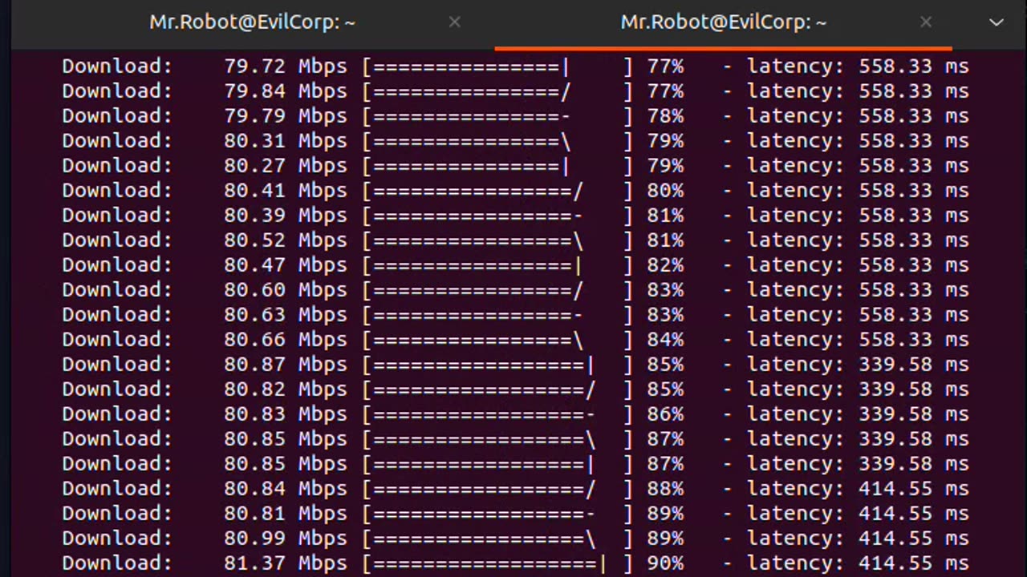Click the 80.83 Mbps speed value
Viewport: 1027px width, 577px height.
point(286,414)
